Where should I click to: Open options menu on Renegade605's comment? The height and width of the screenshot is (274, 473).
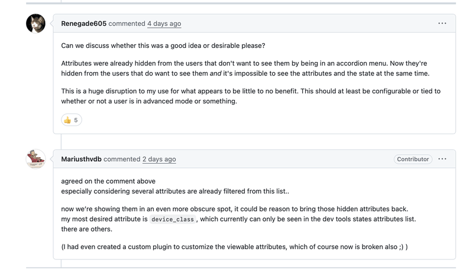(x=442, y=24)
